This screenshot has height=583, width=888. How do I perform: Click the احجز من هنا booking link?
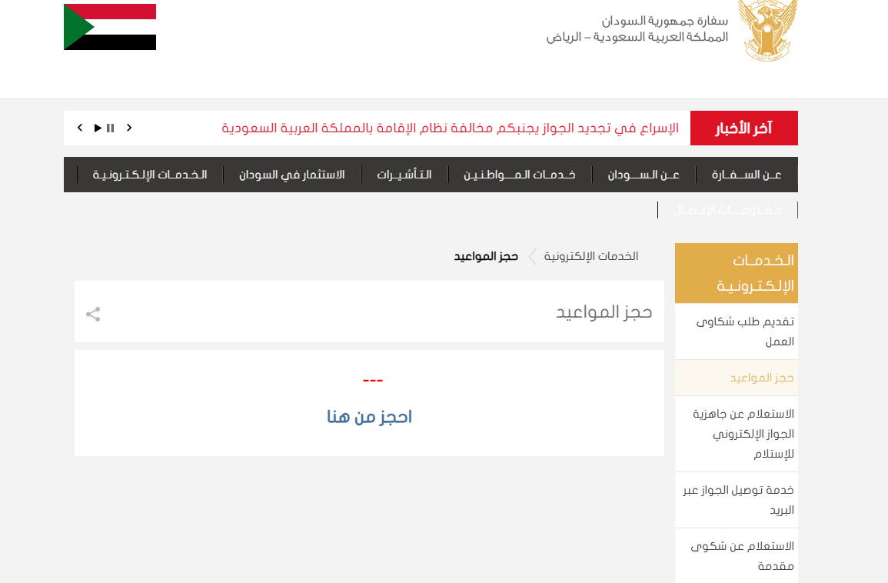pyautogui.click(x=369, y=417)
